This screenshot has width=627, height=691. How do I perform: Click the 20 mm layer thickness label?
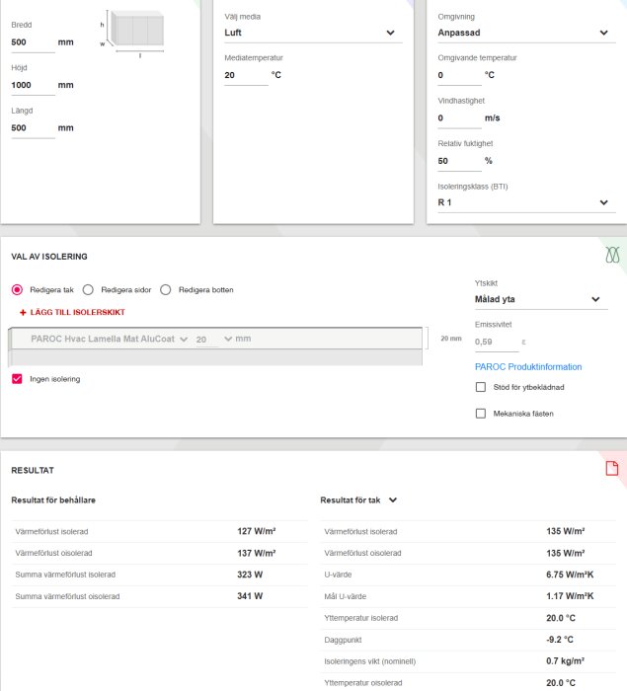click(x=451, y=339)
